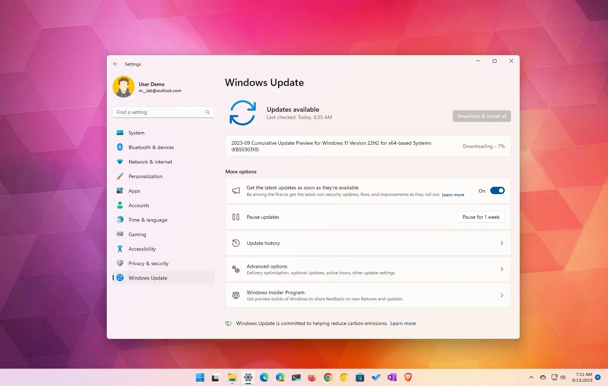Screen dimensions: 608x386
Task: Open Network & internet category
Action: 163,162
